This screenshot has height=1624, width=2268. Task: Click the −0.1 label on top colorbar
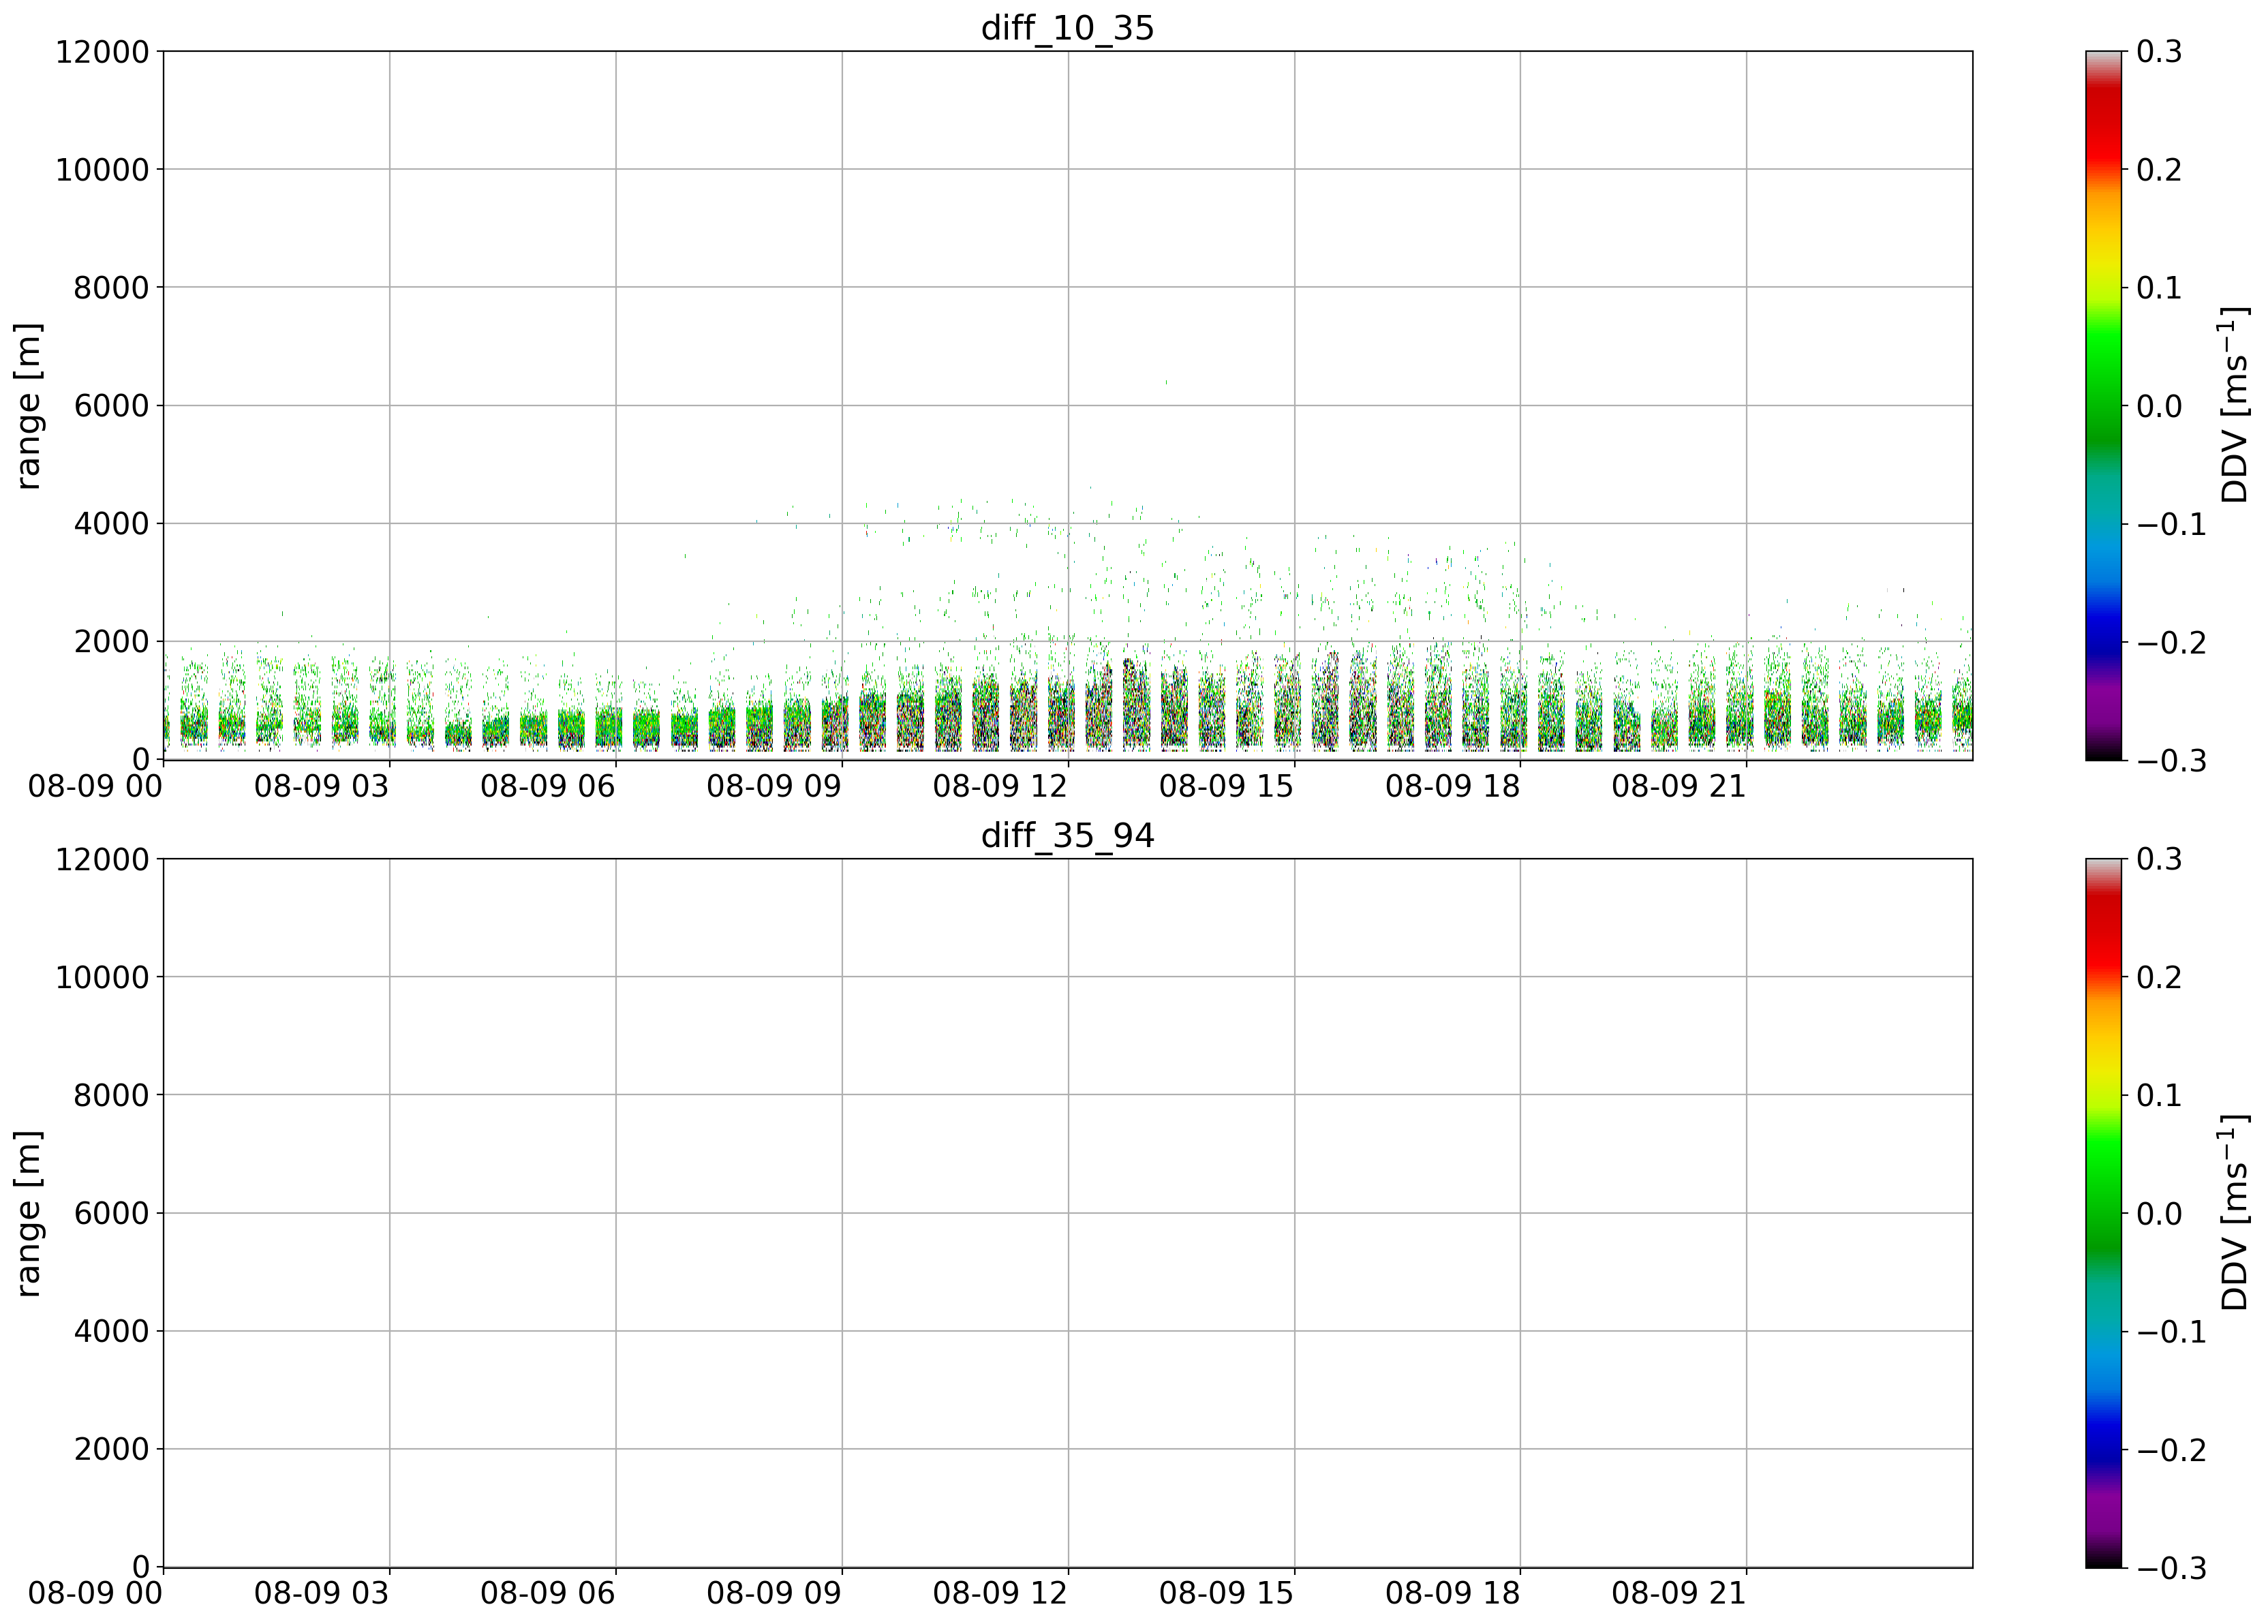coord(2171,524)
